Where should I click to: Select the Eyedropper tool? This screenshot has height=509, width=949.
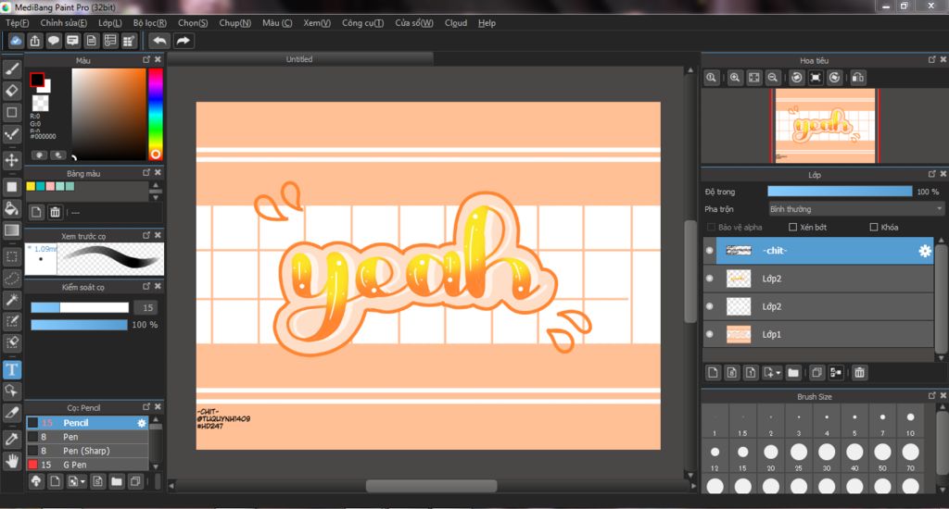pos(11,440)
